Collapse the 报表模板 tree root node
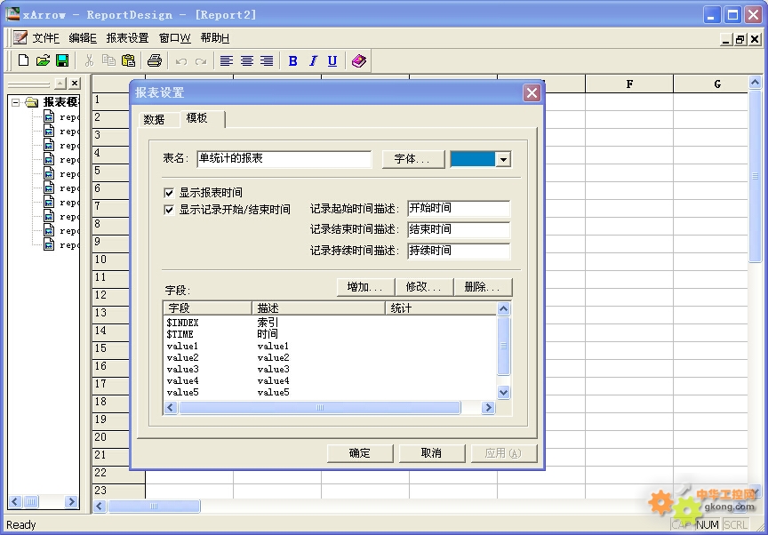 click(16, 102)
